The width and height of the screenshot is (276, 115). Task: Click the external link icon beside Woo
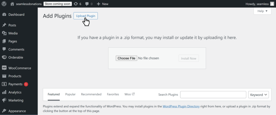coord(133,94)
